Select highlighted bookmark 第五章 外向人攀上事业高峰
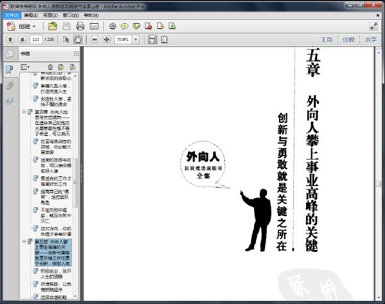Image resolution: width=385 pixels, height=304 pixels. [x=53, y=253]
